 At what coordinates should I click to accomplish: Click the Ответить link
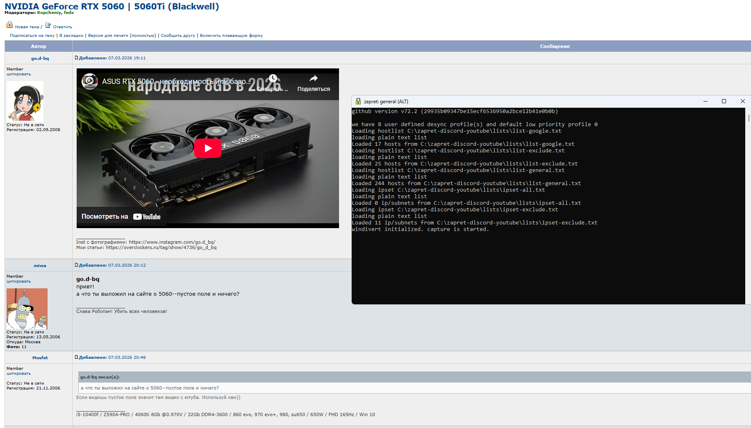point(63,27)
